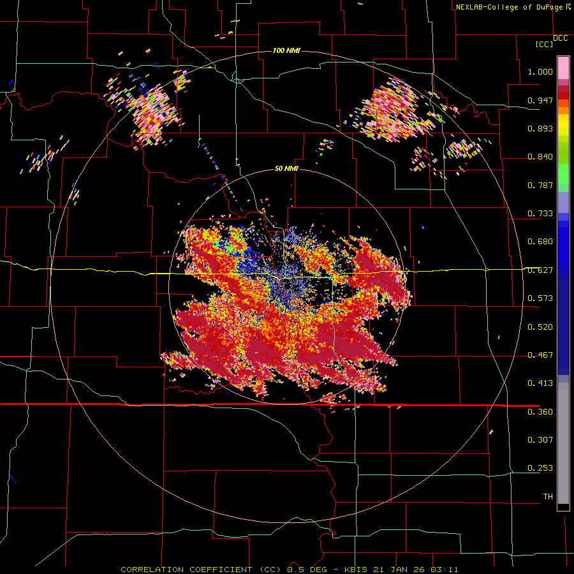This screenshot has width=574, height=574.
Task: Click the 1.000 scale value
Action: coord(540,71)
